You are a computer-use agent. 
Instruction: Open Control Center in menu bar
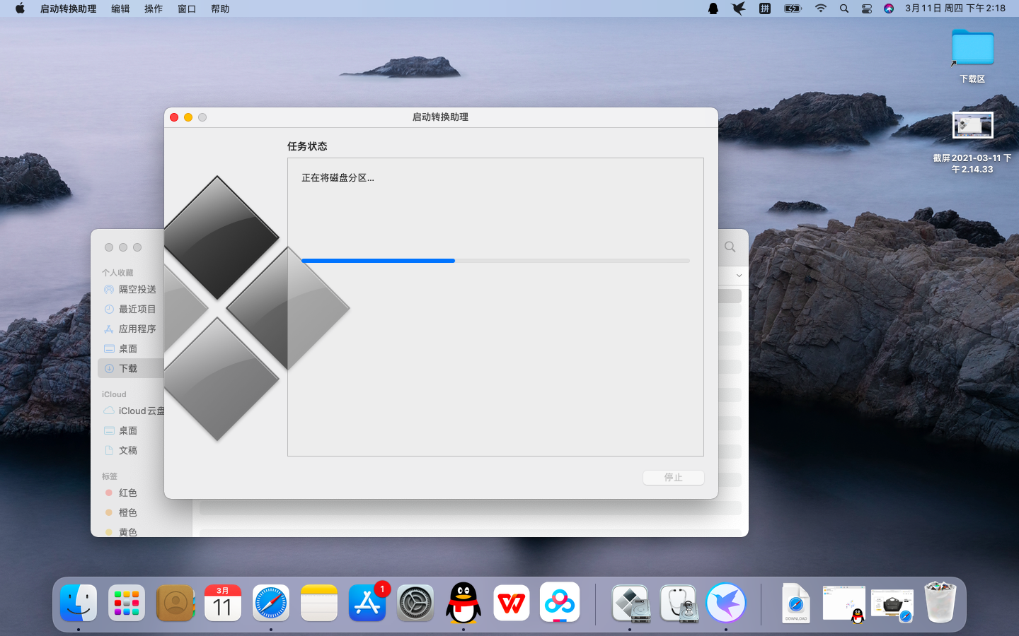click(x=867, y=8)
